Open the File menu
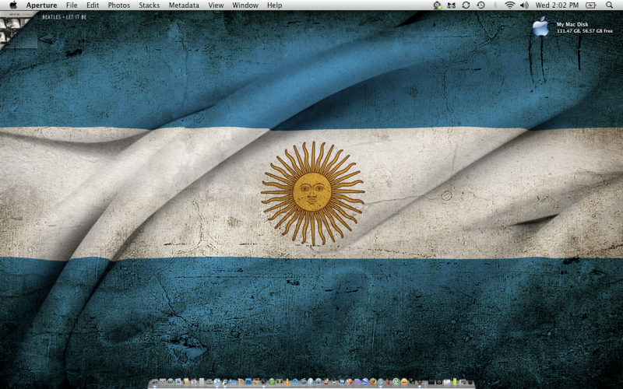Screen dimensions: 623x389 pyautogui.click(x=72, y=5)
